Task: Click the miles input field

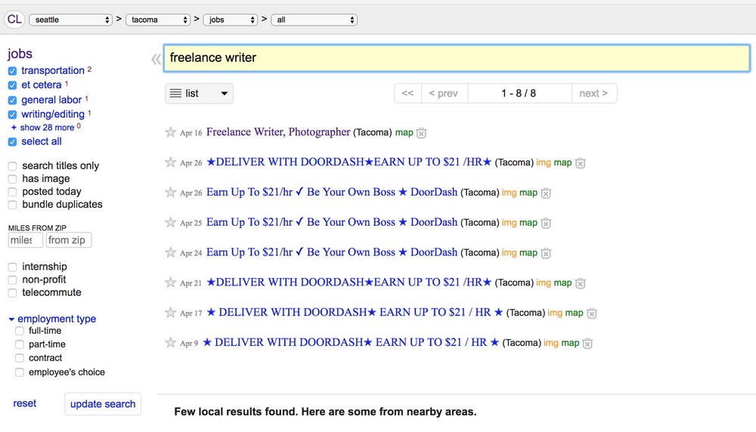Action: [25, 240]
